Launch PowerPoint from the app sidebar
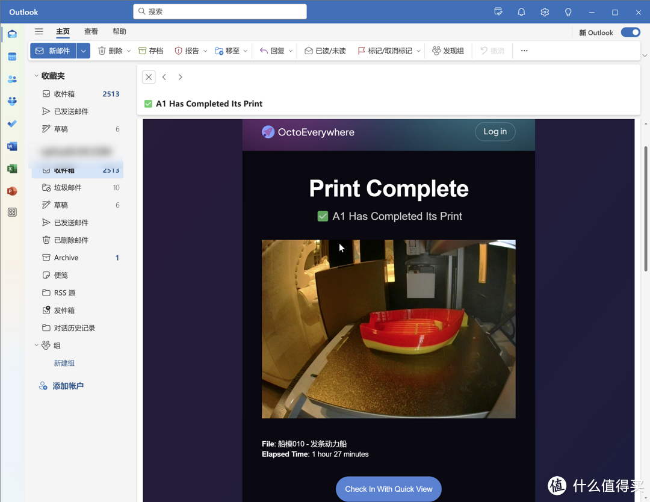650x502 pixels. pyautogui.click(x=12, y=191)
